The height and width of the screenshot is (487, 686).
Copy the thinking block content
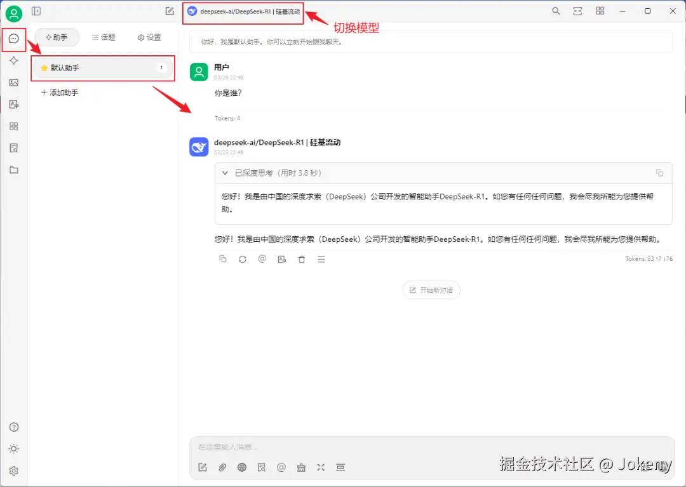tap(660, 173)
